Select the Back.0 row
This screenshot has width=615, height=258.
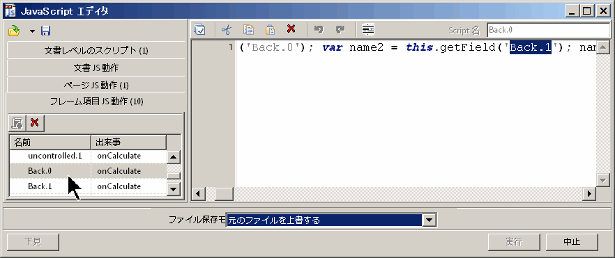[89, 171]
